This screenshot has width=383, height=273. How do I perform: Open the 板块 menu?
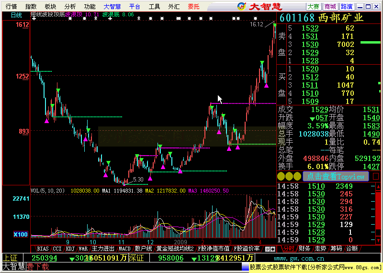point(50,6)
